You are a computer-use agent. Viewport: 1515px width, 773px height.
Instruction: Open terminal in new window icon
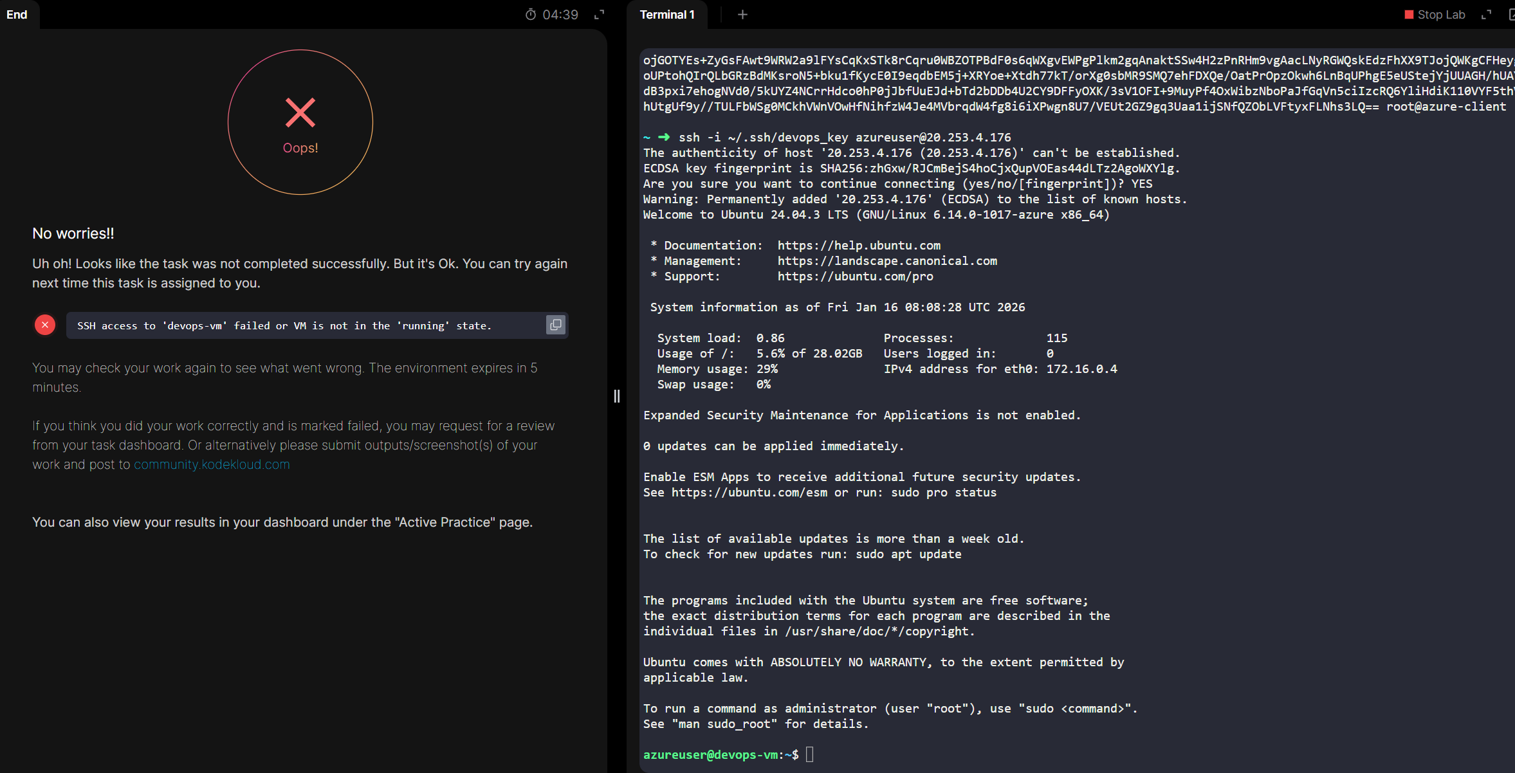tap(1511, 15)
